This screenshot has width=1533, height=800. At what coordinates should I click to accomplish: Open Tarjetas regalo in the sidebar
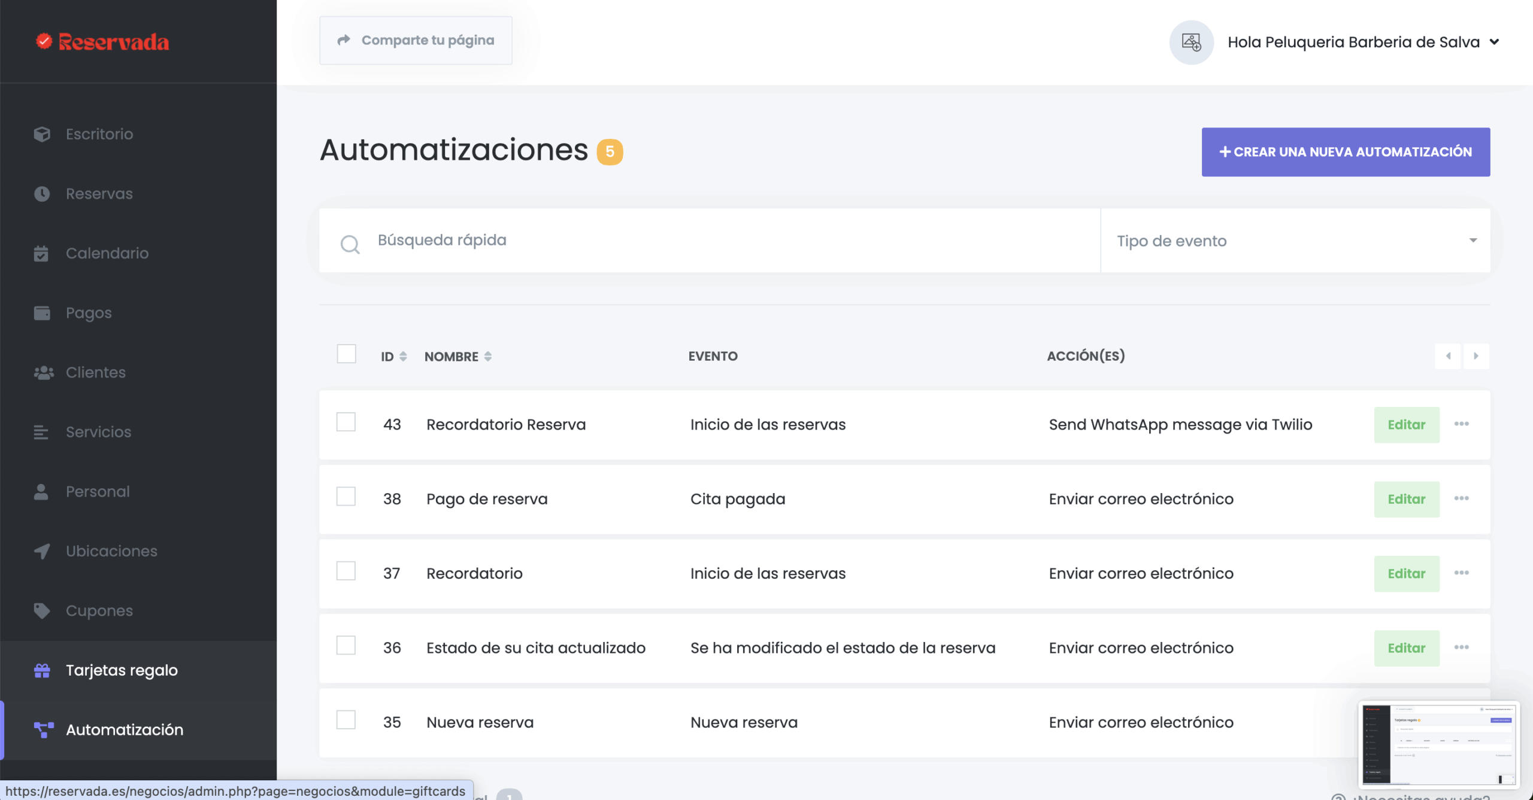point(122,670)
